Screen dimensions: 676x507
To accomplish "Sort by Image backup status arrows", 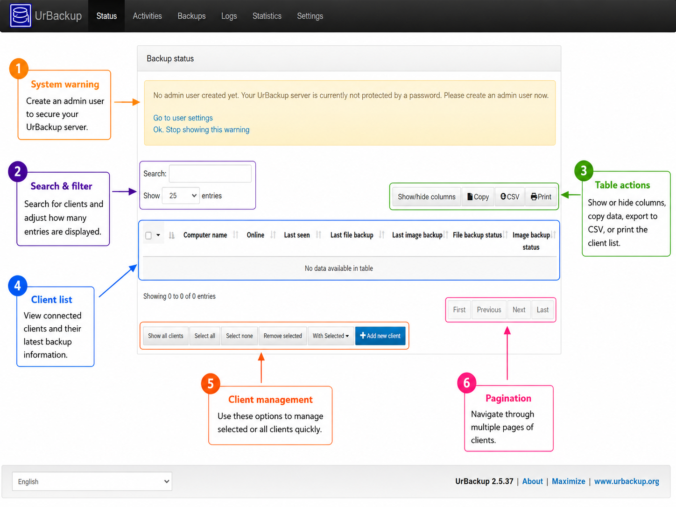I will 553,235.
